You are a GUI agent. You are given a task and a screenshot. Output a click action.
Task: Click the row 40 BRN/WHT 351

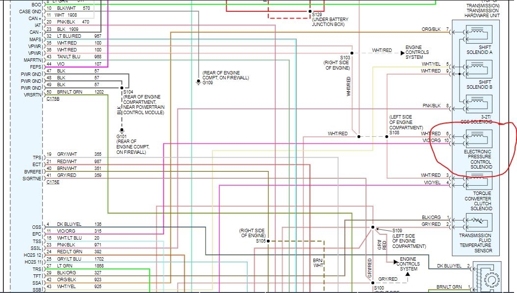pos(74,168)
